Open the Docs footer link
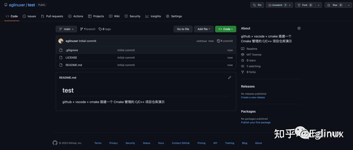 pyautogui.click(x=161, y=143)
